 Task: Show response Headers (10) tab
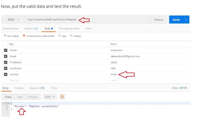coord(37,88)
